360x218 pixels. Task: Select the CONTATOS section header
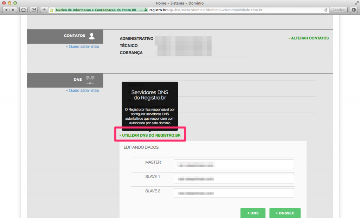click(x=65, y=36)
